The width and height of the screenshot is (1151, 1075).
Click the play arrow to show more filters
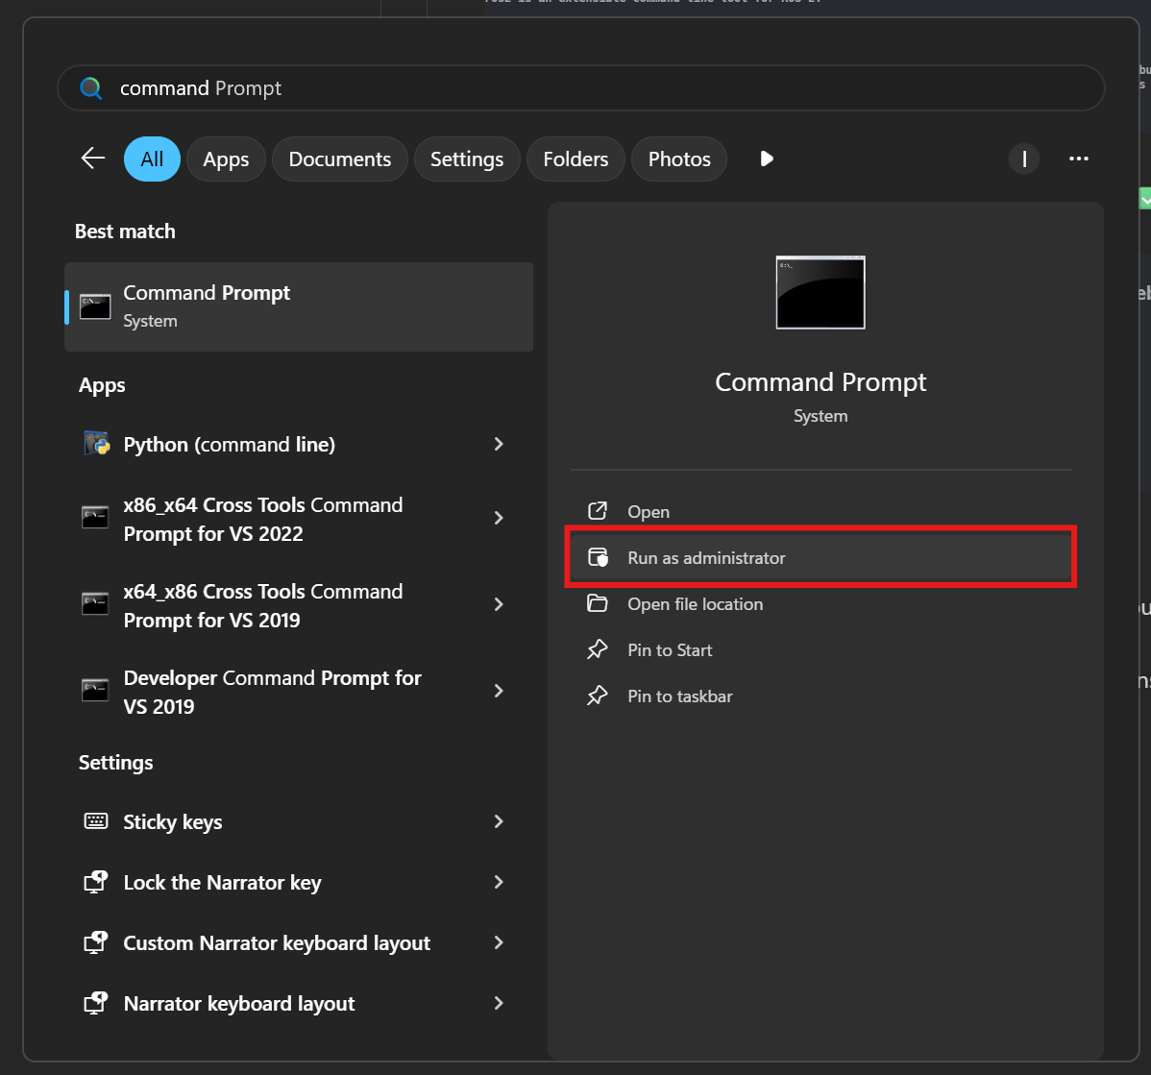766,159
